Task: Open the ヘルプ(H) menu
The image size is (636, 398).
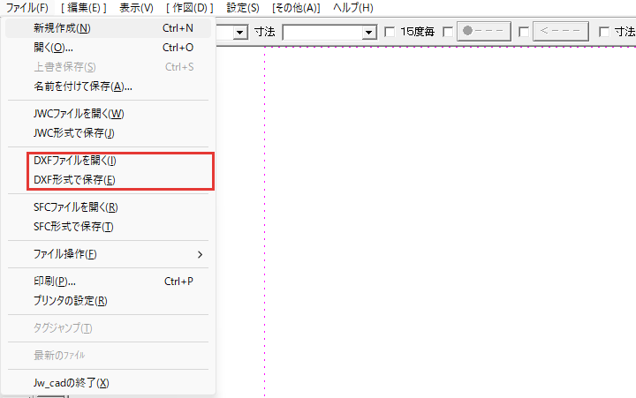Action: [x=352, y=8]
